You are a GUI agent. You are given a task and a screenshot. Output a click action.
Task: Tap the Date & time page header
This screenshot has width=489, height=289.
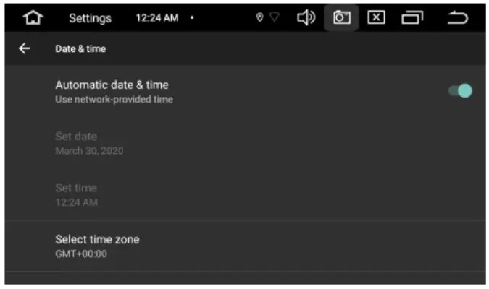point(80,48)
